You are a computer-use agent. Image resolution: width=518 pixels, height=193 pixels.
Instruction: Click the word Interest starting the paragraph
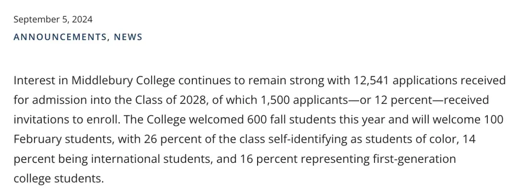click(33, 80)
